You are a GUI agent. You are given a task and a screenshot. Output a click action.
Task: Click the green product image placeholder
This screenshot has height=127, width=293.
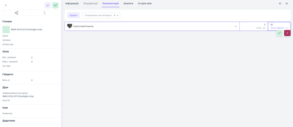coord(6,29)
